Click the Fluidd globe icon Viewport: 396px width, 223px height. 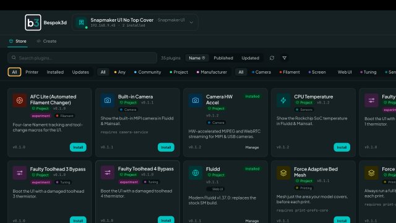196,173
